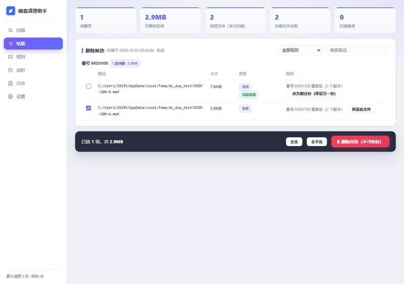Click the red 删除所选 (不可恢复) button
Viewport: 404px width, 284px height.
tap(360, 141)
